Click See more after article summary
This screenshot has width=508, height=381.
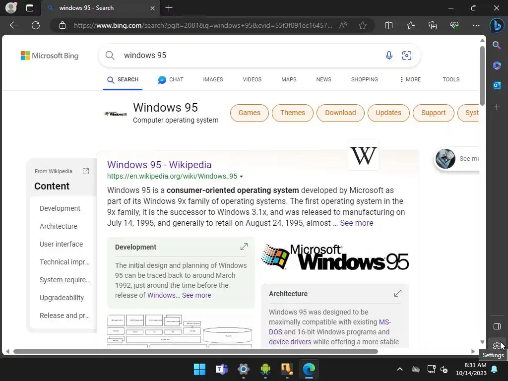[356, 223]
